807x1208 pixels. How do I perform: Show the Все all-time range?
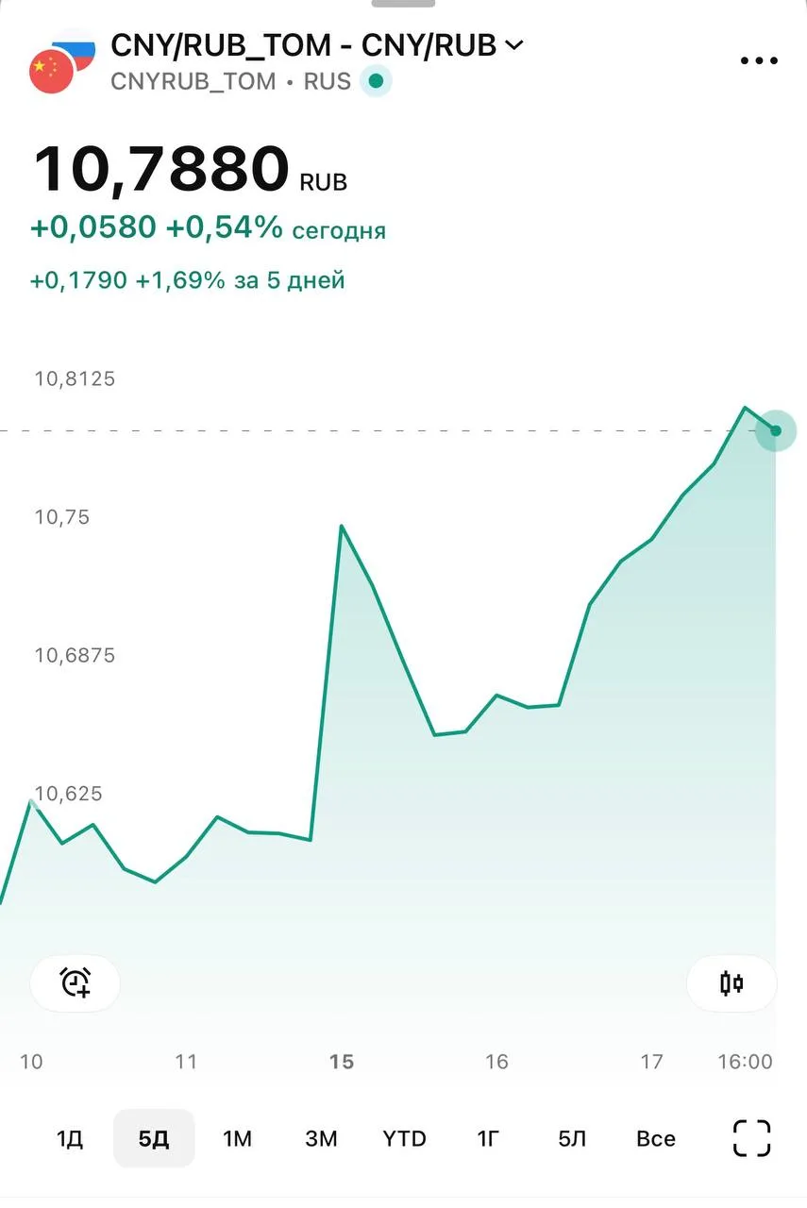coord(656,1138)
